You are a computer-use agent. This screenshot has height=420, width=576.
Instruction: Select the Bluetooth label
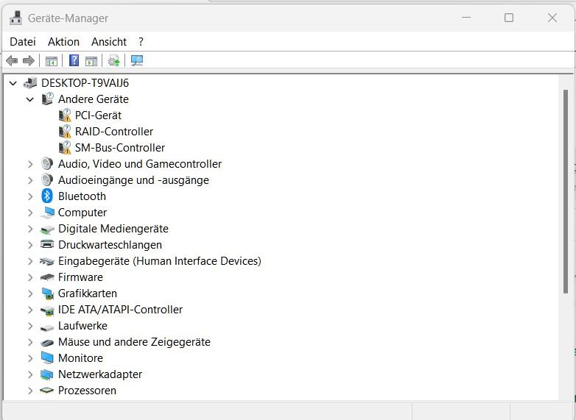82,196
